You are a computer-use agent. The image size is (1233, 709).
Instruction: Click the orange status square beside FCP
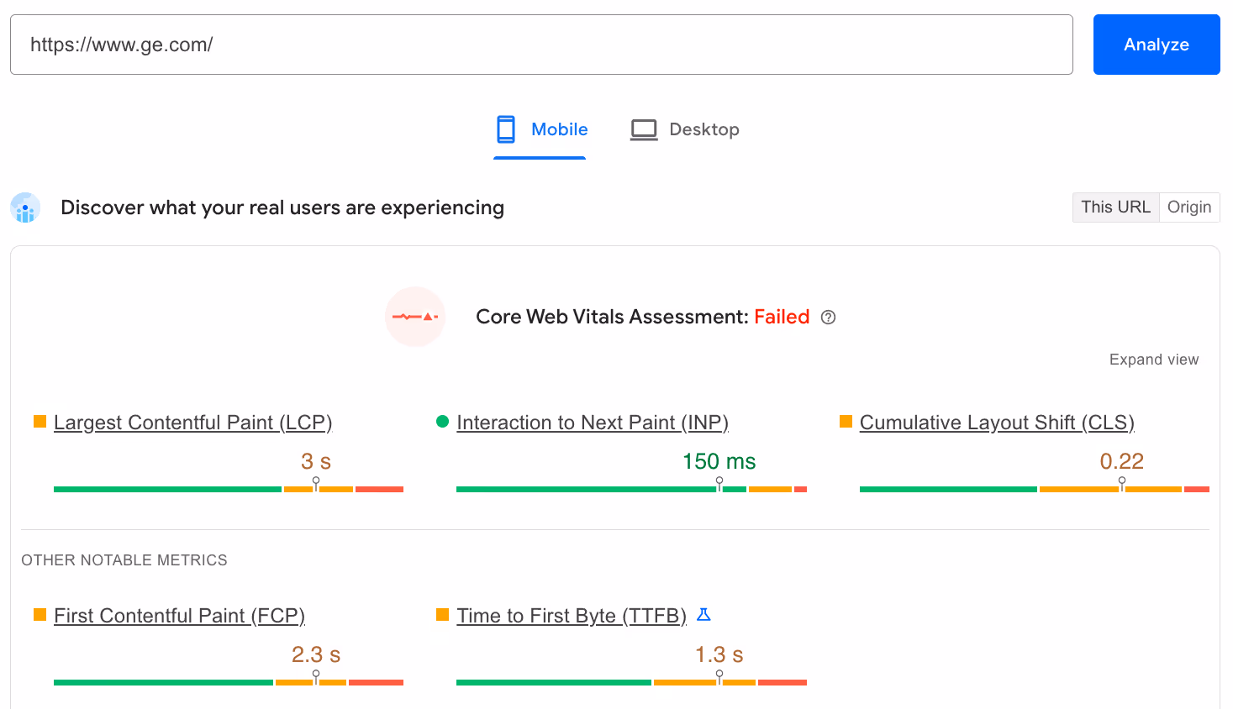click(40, 615)
